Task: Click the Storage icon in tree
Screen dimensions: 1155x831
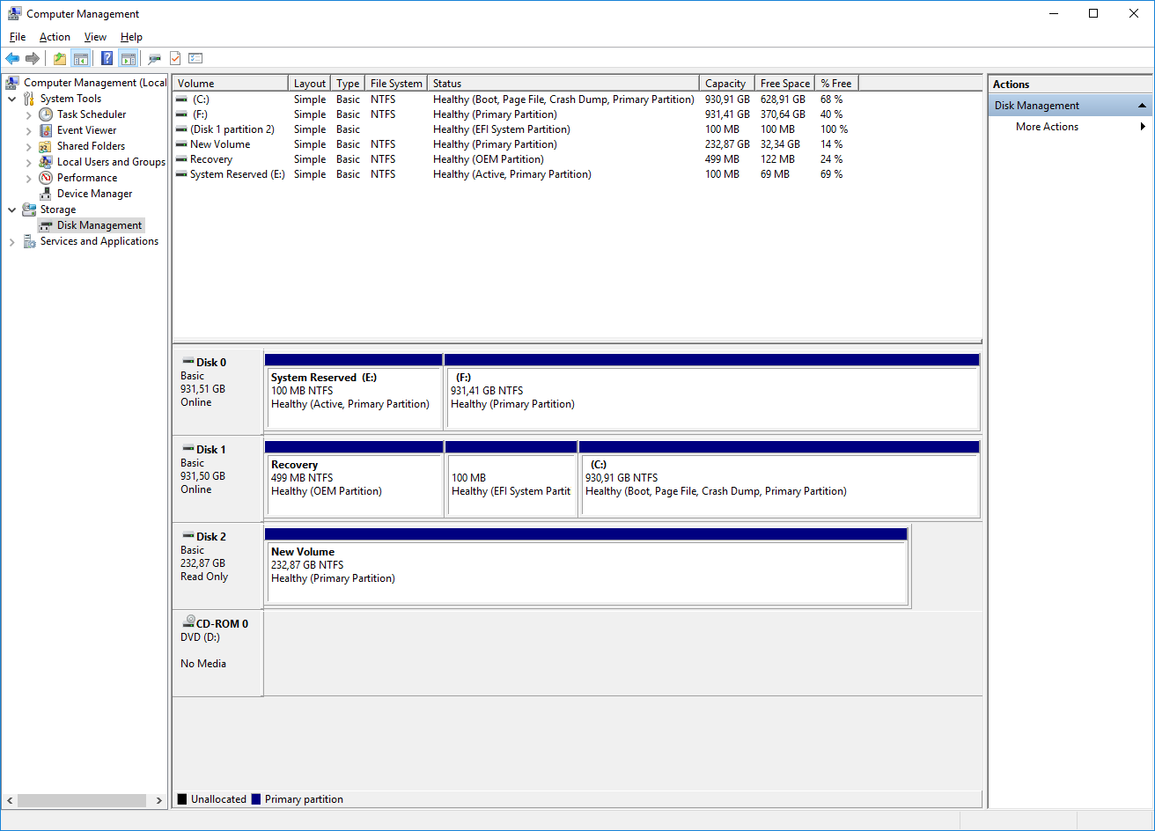Action: coord(29,210)
